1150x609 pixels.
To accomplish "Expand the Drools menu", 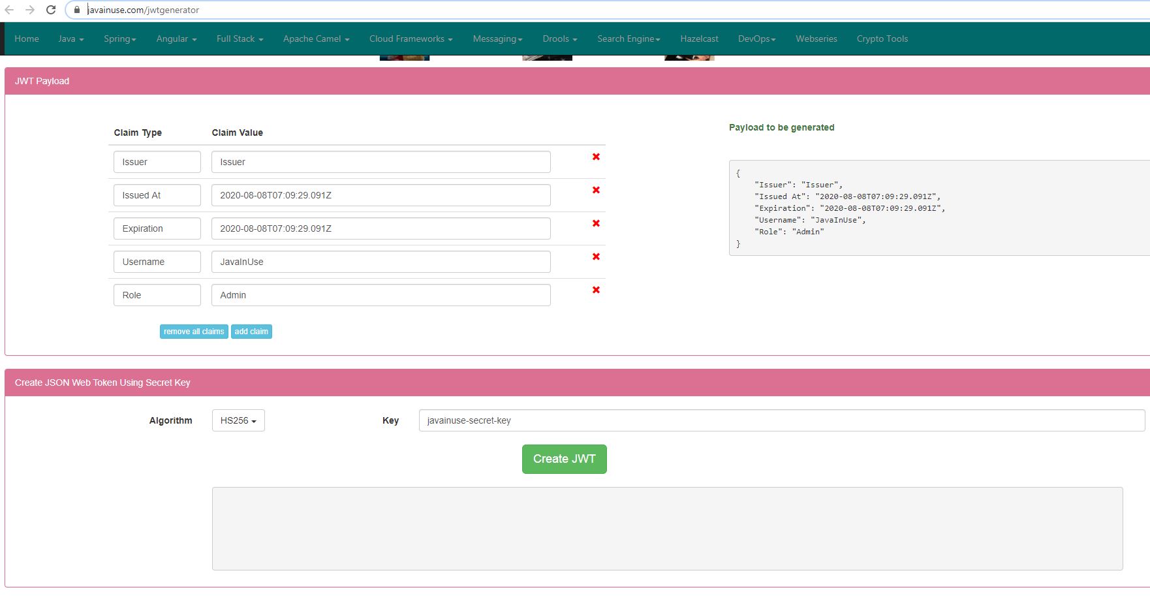I will click(x=559, y=39).
